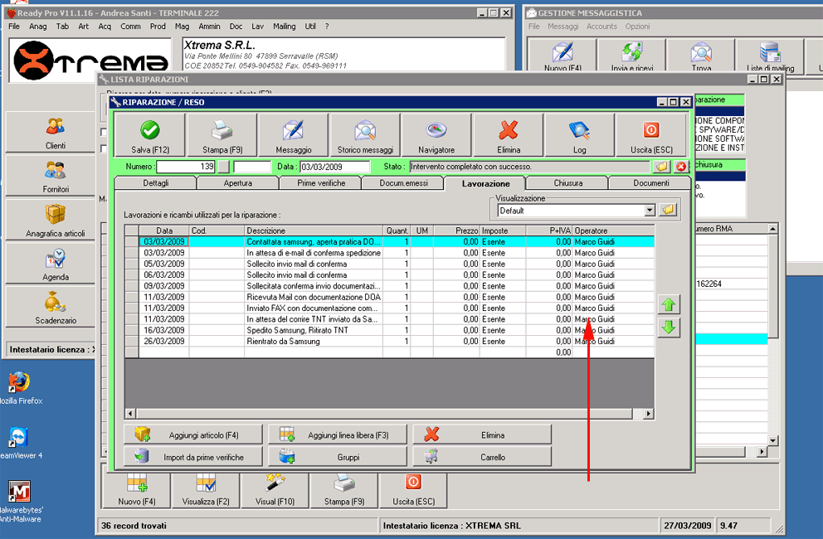Screen dimensions: 823x539
Task: Open the Mailing menu
Action: click(x=284, y=27)
